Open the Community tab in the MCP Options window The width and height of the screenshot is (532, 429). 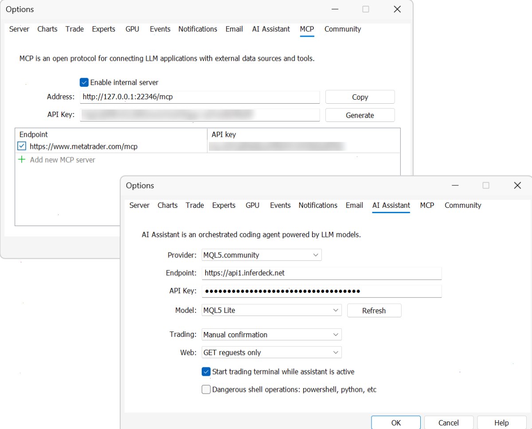343,29
